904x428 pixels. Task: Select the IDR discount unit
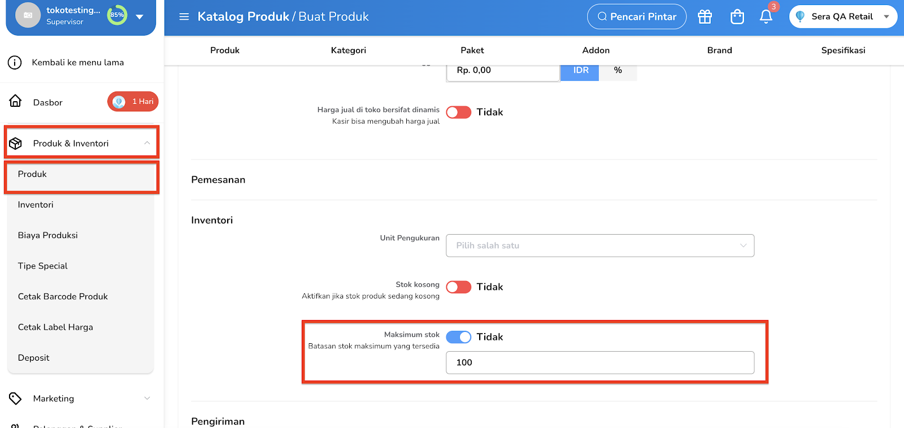coord(580,71)
